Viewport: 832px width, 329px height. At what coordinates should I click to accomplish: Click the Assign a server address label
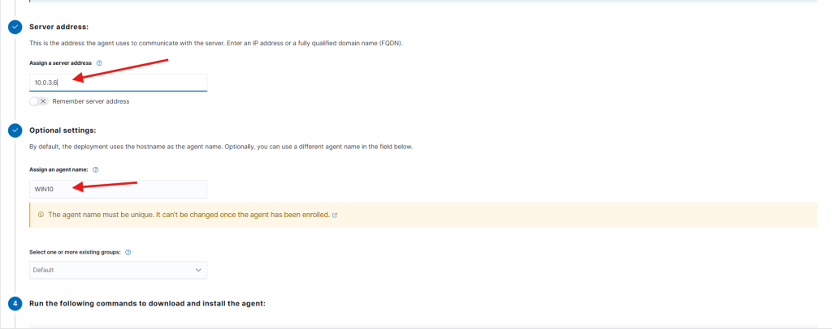pyautogui.click(x=61, y=62)
